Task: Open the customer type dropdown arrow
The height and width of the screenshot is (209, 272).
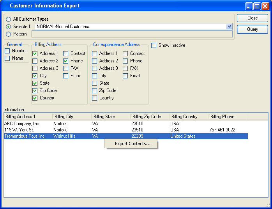Action: pyautogui.click(x=229, y=27)
